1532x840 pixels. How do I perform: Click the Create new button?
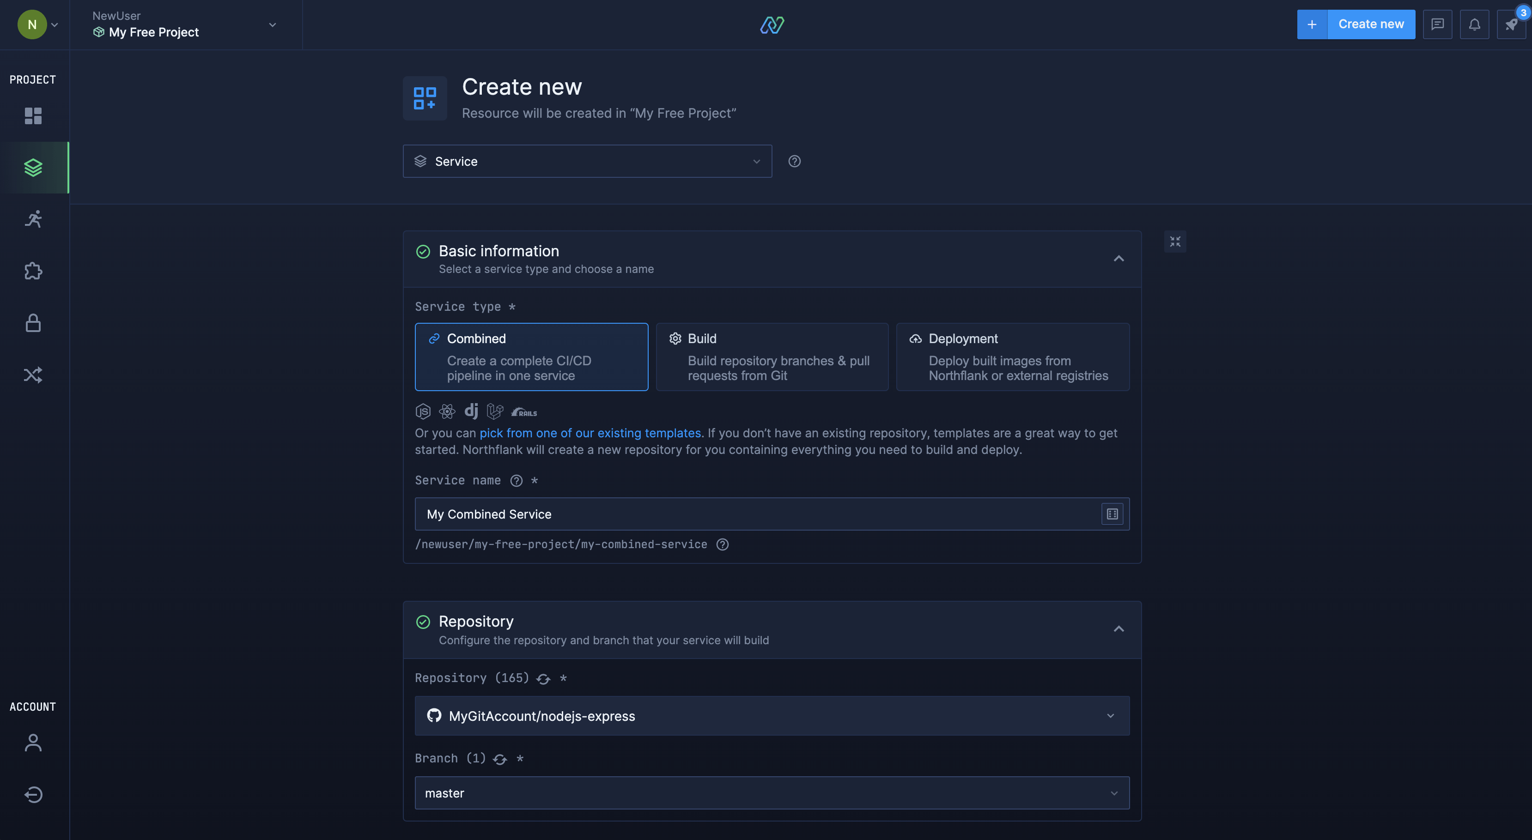tap(1371, 24)
